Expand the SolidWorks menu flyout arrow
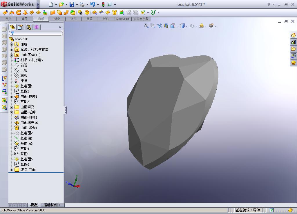297x214 pixels. (38, 4)
